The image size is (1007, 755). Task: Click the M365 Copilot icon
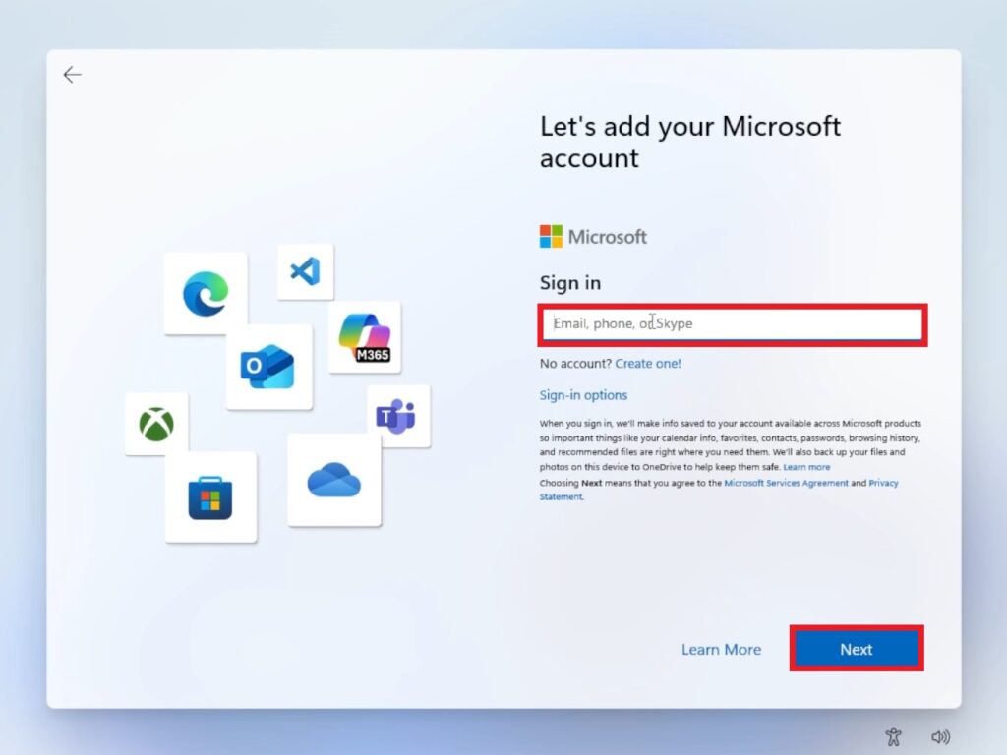tap(365, 337)
